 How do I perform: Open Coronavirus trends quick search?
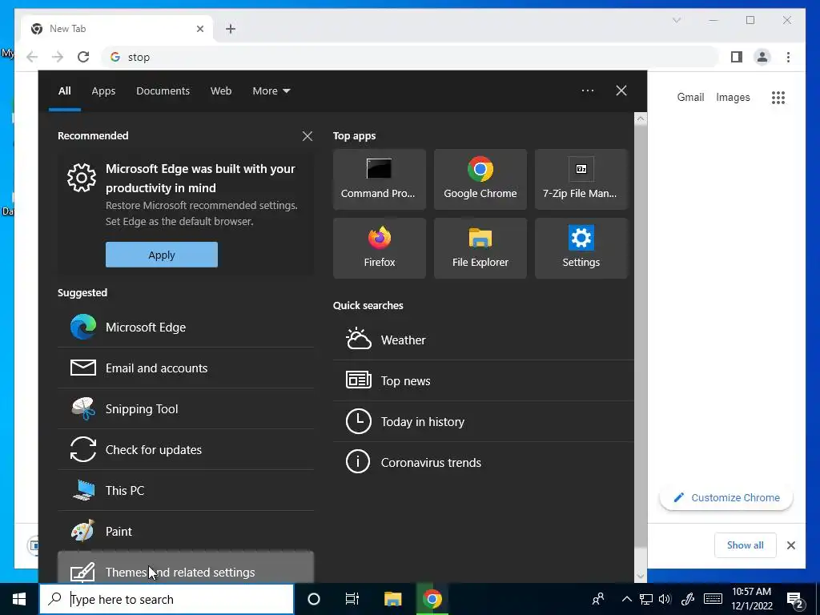483,462
